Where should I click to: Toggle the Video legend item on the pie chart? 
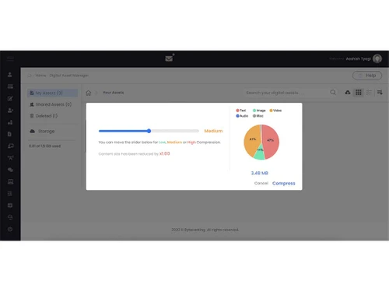coord(275,111)
